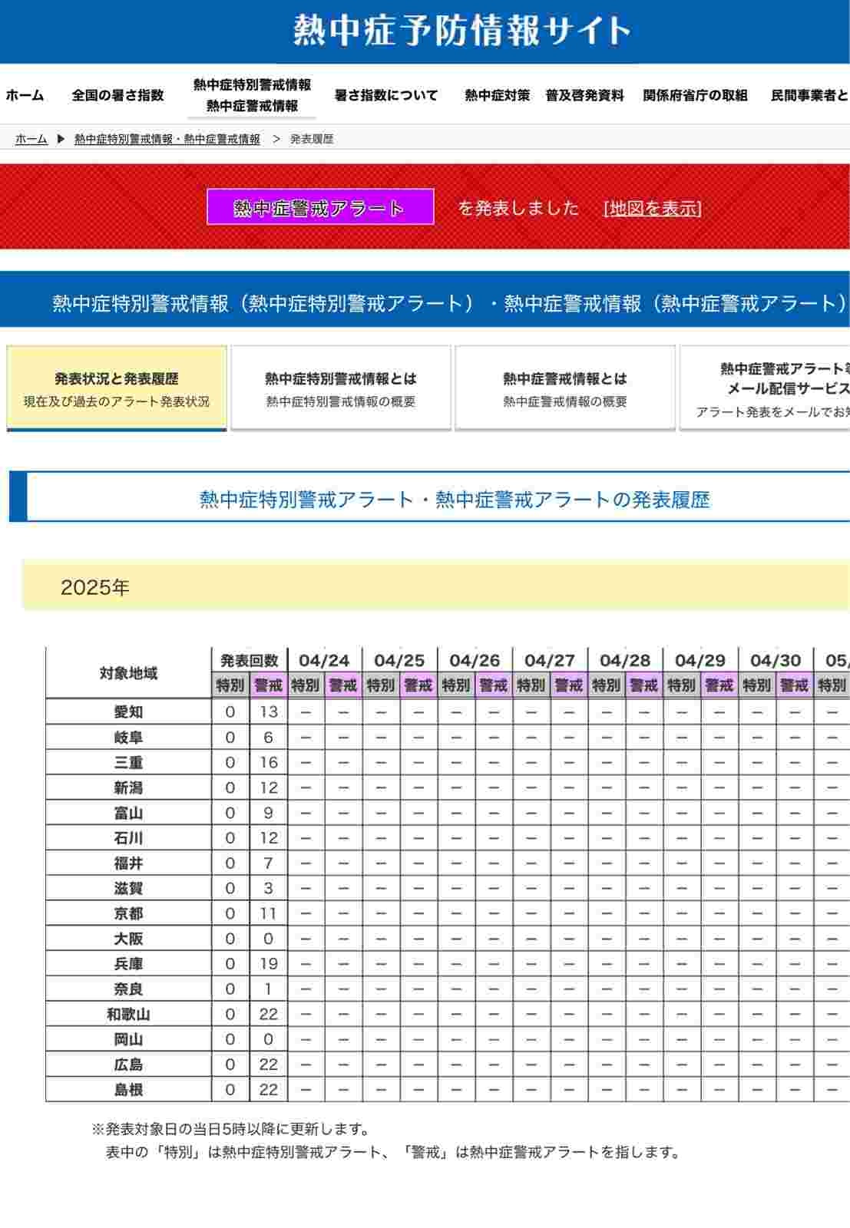This screenshot has width=850, height=1228.
Task: Open the 地図を表示 link
Action: 652,208
